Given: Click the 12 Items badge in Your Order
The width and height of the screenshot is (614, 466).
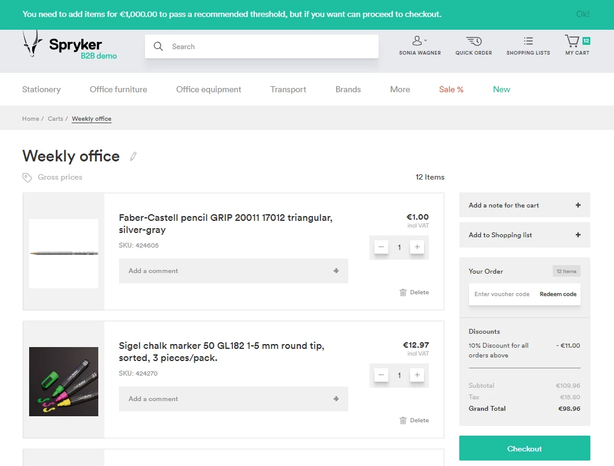Looking at the screenshot, I should pos(566,271).
